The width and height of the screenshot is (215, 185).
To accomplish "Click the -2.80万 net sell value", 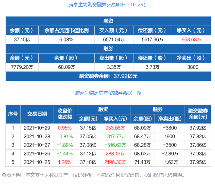I will tap(170, 153).
